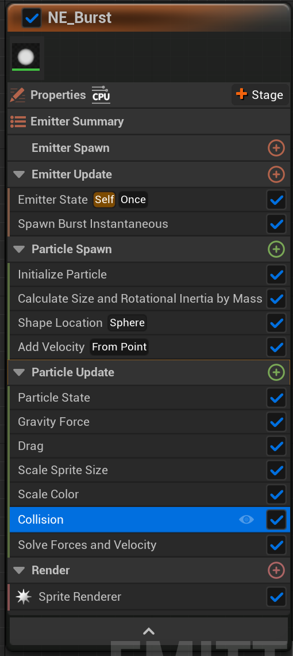Click the Properties pencil icon
Viewport: 293px width, 656px height.
coord(18,95)
